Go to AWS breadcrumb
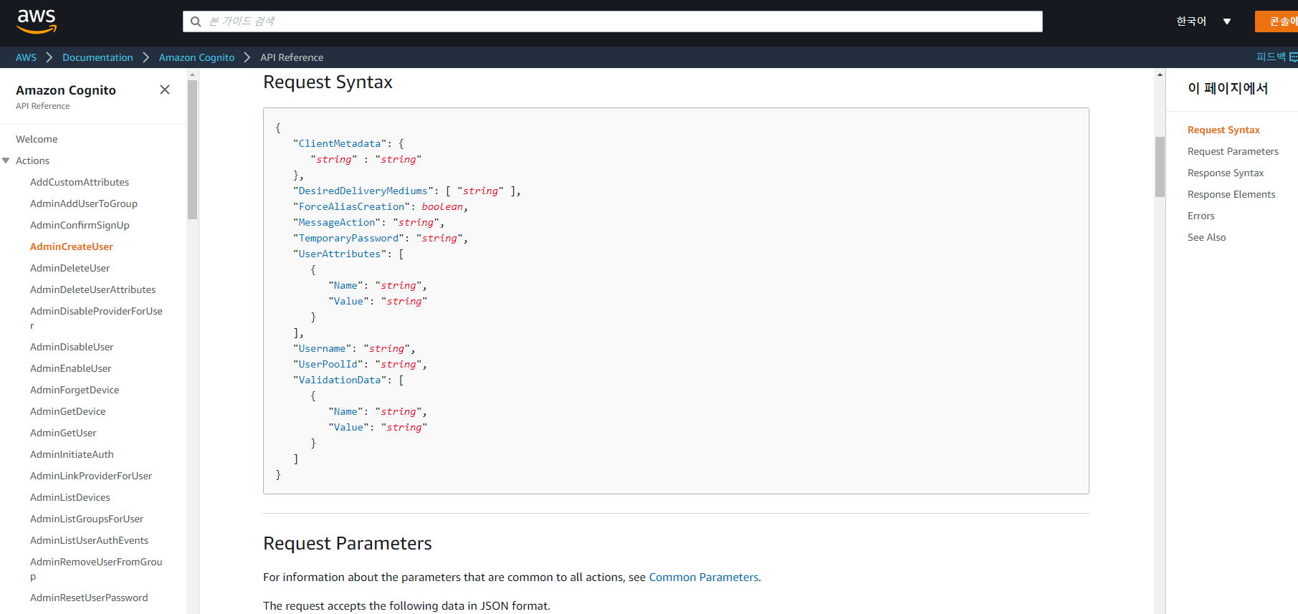Image resolution: width=1298 pixels, height=614 pixels. 26,57
